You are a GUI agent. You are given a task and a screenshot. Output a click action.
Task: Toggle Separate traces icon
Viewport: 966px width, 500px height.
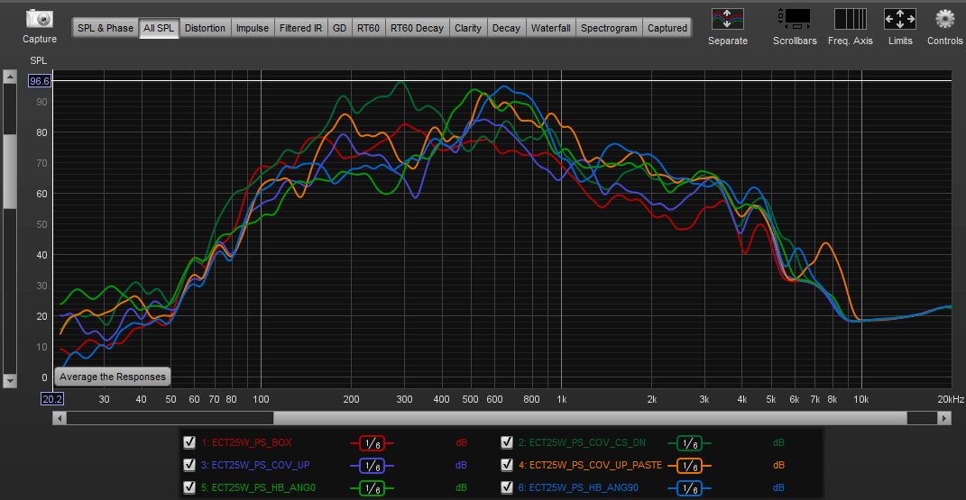point(728,19)
